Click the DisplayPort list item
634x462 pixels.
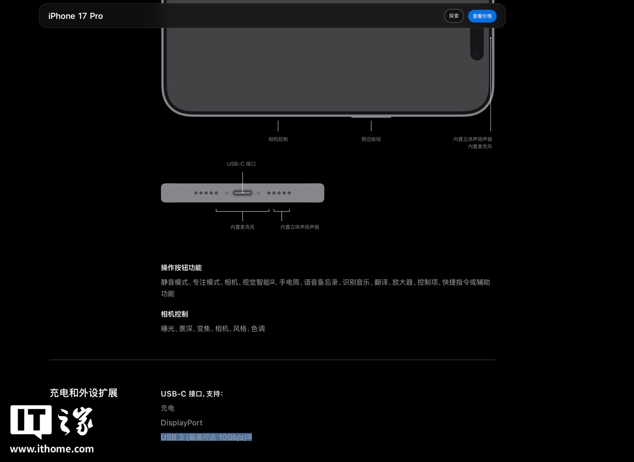(181, 422)
